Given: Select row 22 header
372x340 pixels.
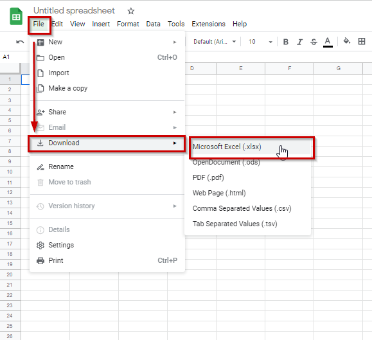Looking at the screenshot, I should [x=10, y=295].
